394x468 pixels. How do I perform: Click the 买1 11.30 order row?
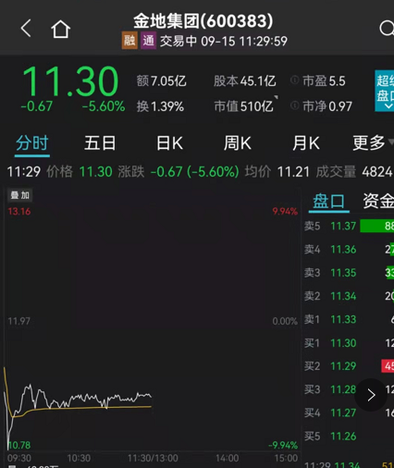point(349,343)
